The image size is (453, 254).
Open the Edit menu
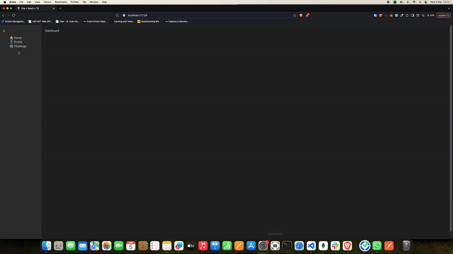tap(29, 2)
